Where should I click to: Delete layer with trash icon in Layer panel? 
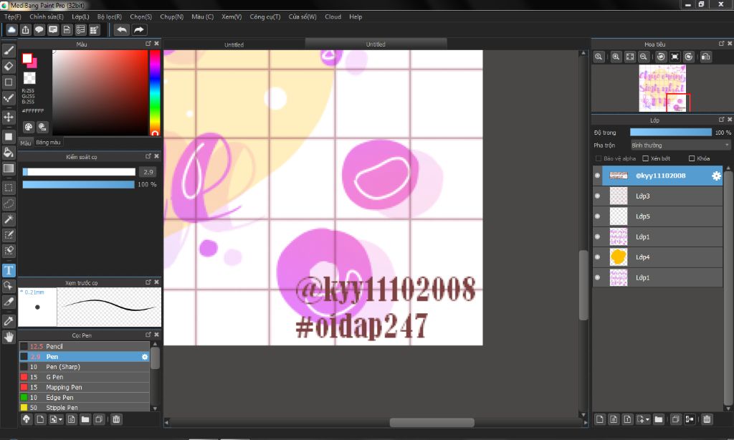[707, 419]
